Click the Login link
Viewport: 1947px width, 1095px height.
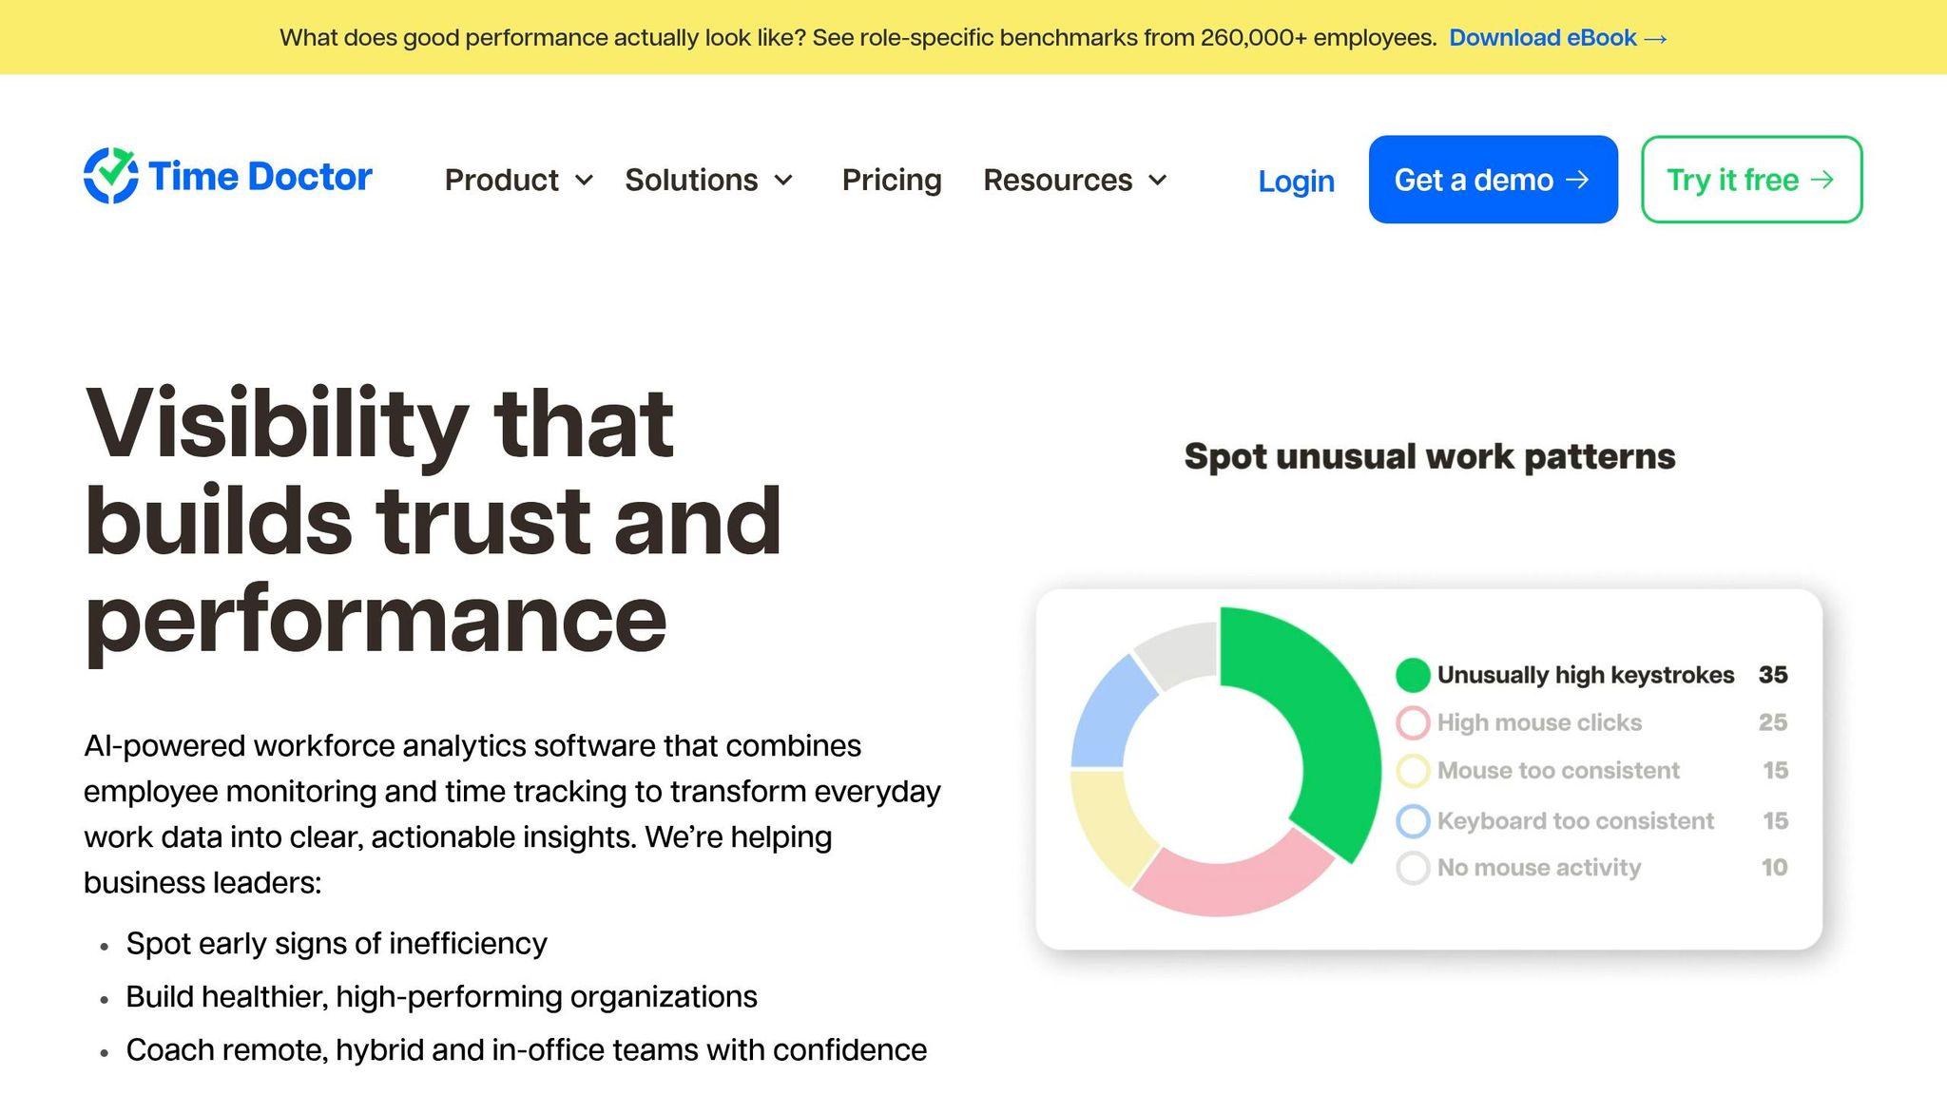(1297, 181)
